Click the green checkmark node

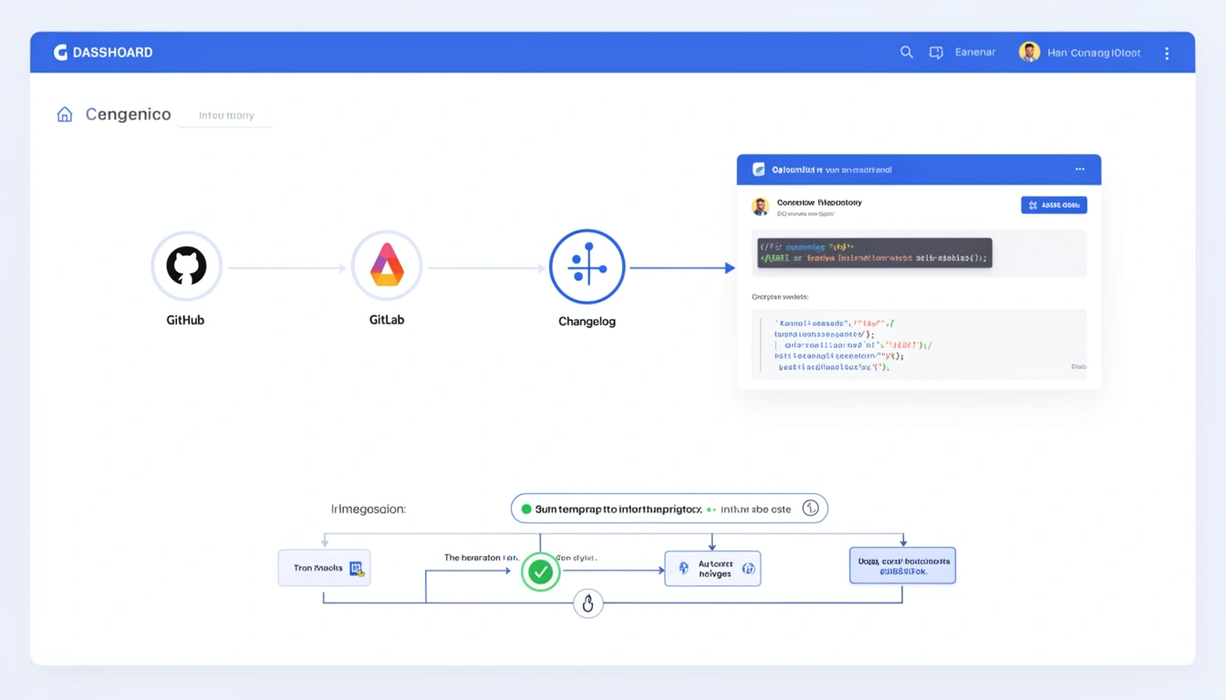(541, 571)
